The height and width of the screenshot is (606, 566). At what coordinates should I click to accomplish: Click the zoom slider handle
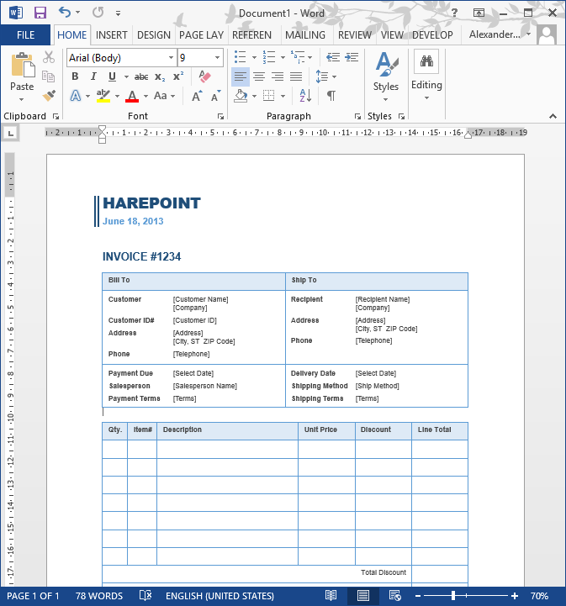[453, 596]
